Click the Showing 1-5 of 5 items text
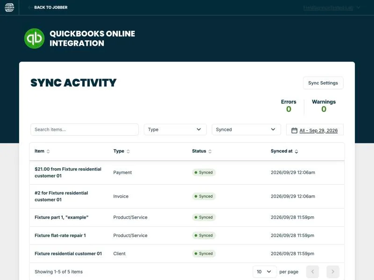 tap(59, 272)
